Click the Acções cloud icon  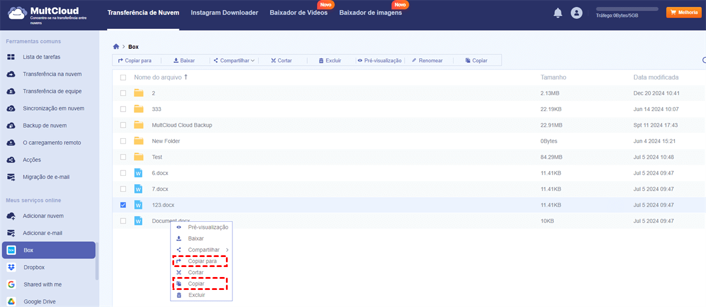point(11,159)
